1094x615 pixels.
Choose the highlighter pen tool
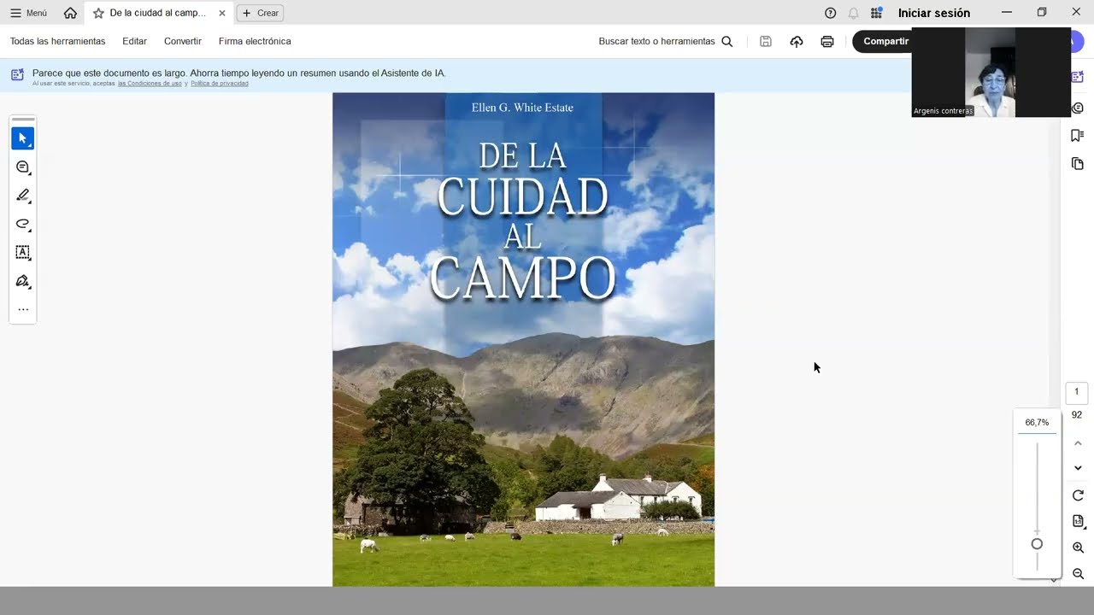23,196
